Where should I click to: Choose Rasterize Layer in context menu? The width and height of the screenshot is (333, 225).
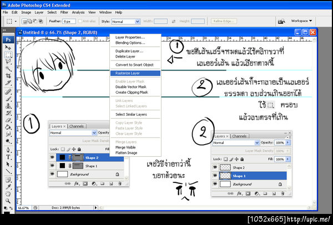click(x=135, y=73)
